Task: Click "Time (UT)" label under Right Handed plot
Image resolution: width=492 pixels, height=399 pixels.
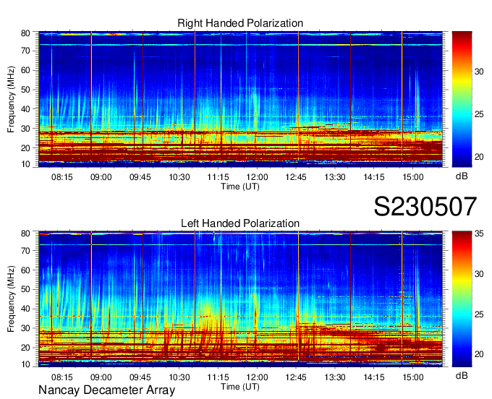Action: (x=240, y=186)
